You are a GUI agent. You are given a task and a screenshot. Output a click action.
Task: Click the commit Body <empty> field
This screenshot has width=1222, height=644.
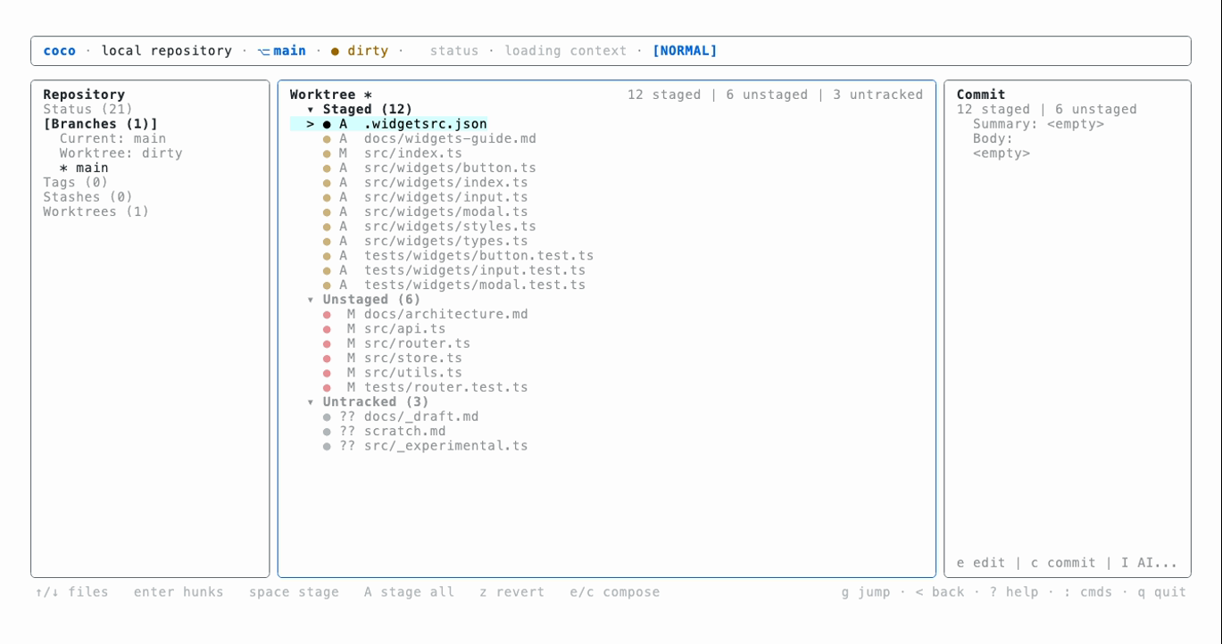coord(1002,153)
